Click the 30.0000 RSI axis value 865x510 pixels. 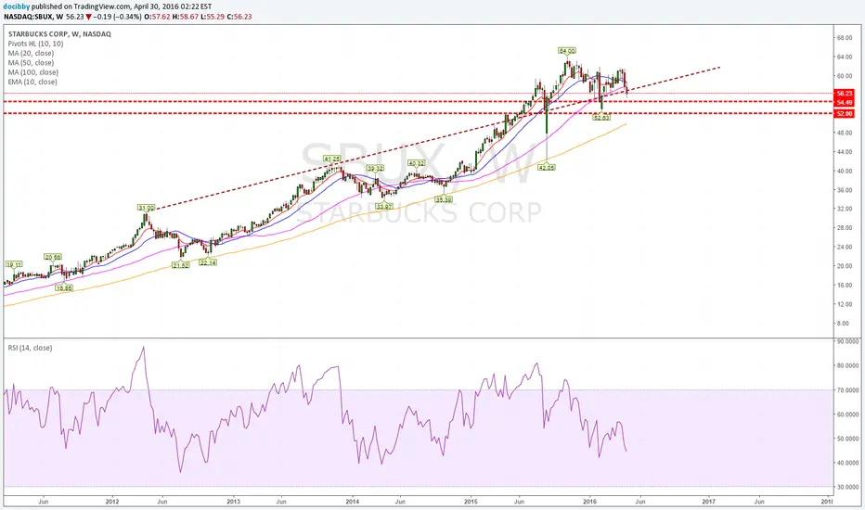pyautogui.click(x=848, y=487)
